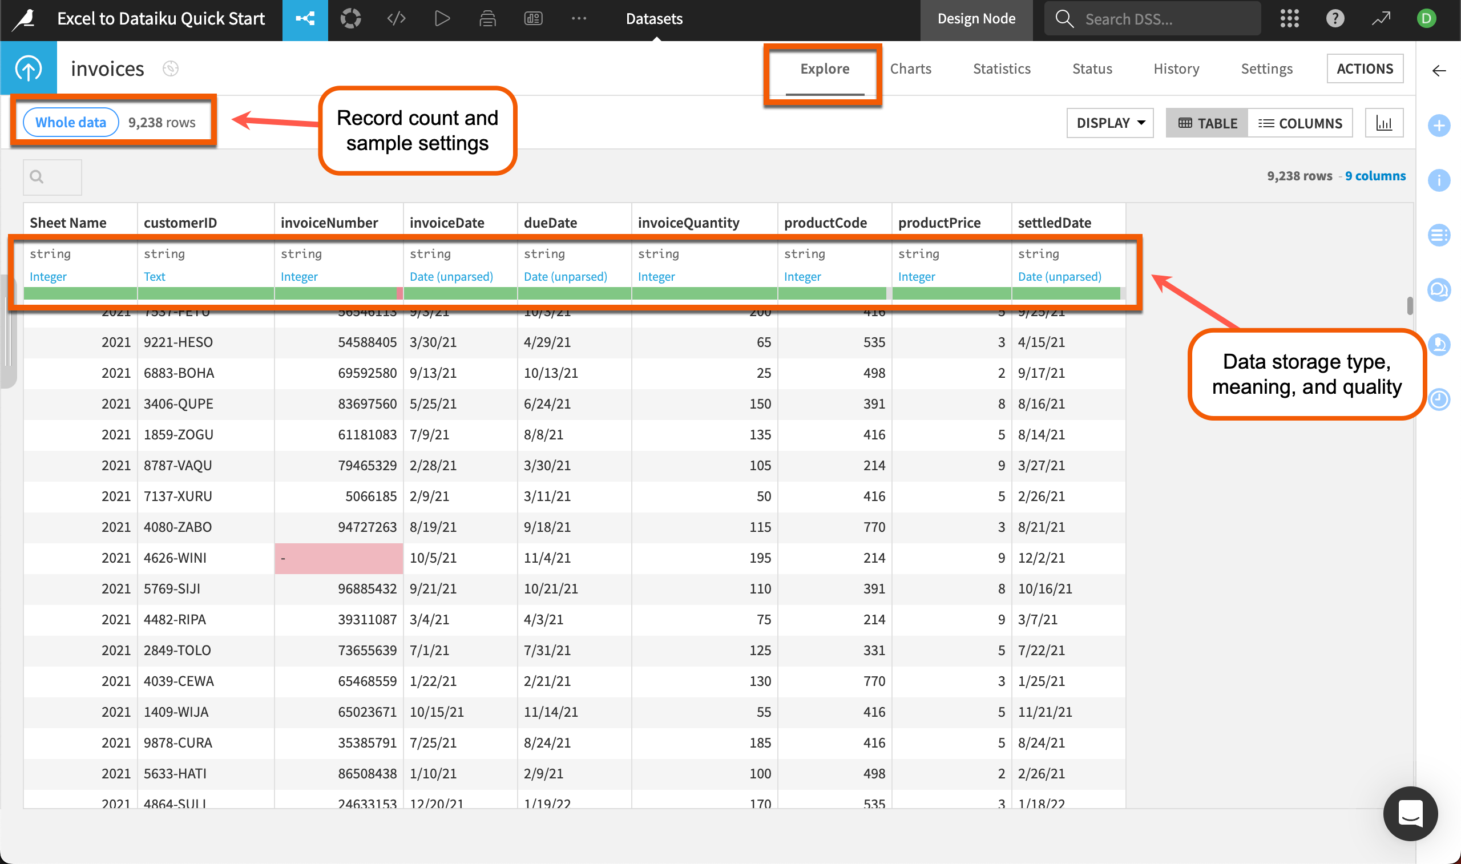Click the 9 columns link
The height and width of the screenshot is (864, 1461).
[1375, 175]
